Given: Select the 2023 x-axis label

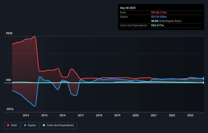Looking at the screenshot, I should [190, 115].
